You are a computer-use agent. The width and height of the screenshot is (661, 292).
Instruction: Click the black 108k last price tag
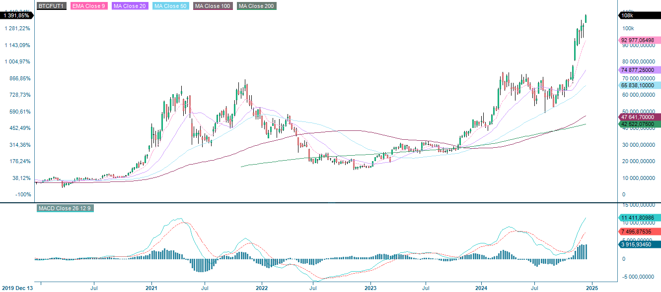point(633,16)
